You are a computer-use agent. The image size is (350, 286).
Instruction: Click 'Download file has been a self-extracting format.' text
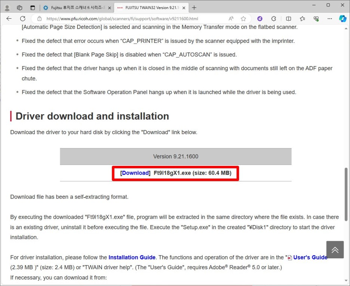[x=70, y=197]
